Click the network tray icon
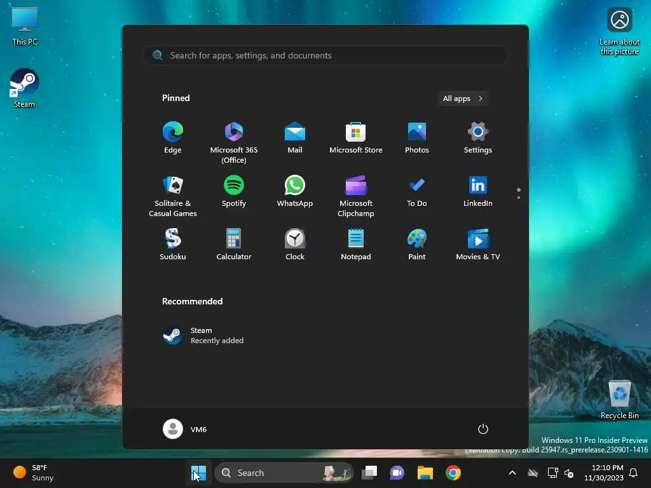The width and height of the screenshot is (651, 488). (x=552, y=473)
